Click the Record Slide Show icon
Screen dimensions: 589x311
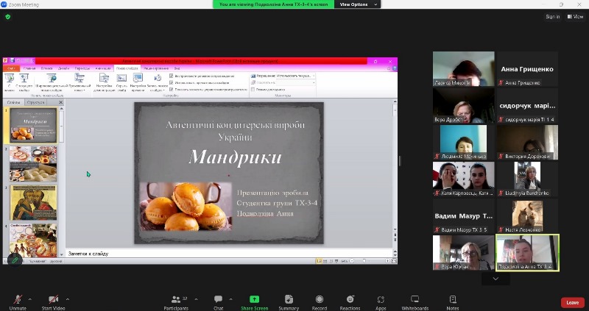pyautogui.click(x=158, y=78)
